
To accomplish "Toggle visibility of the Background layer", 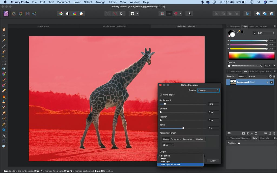I will click(x=271, y=82).
